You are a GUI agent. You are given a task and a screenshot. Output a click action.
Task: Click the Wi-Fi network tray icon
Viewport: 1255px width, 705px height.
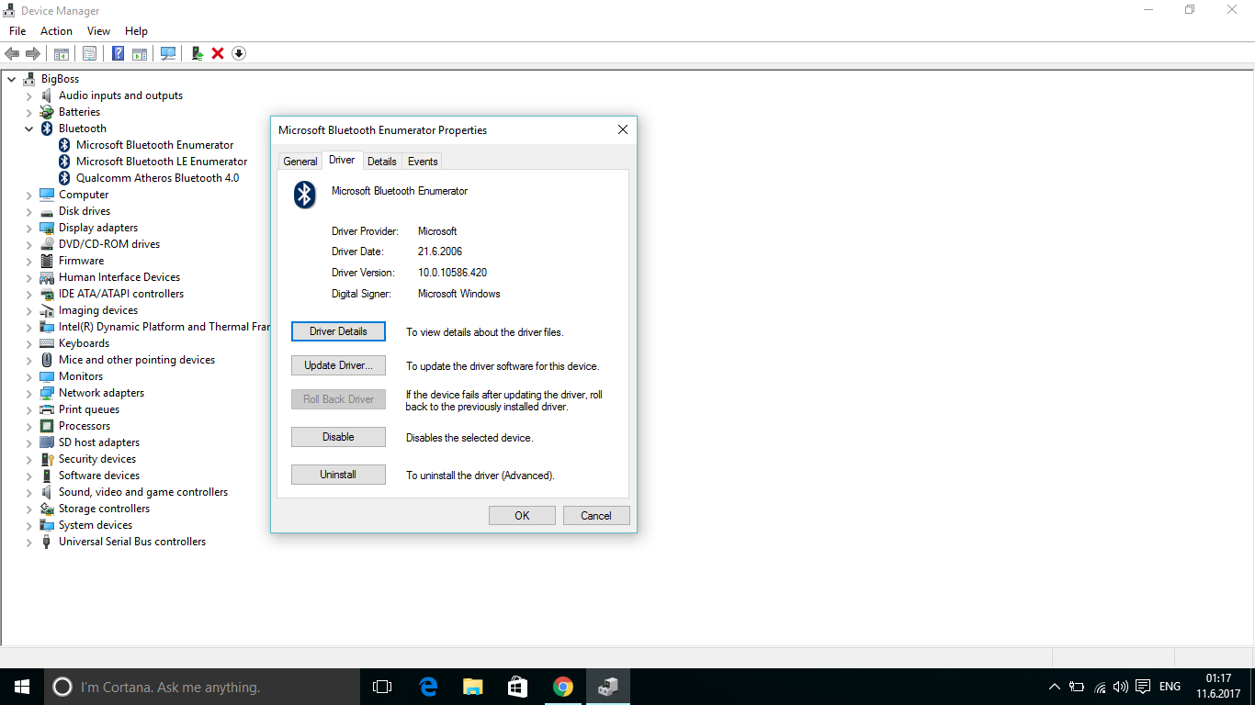click(x=1100, y=687)
